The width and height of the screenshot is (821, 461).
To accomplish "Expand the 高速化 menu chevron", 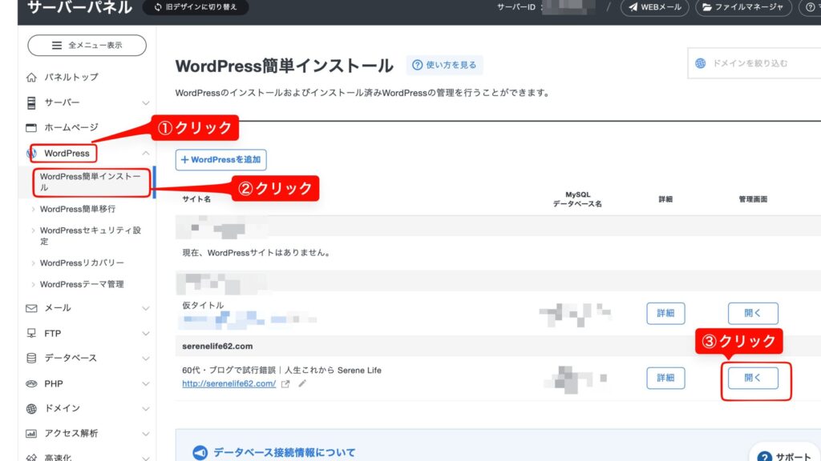I will [146, 458].
